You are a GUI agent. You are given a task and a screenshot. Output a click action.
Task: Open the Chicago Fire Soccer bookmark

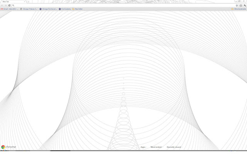point(49,9)
